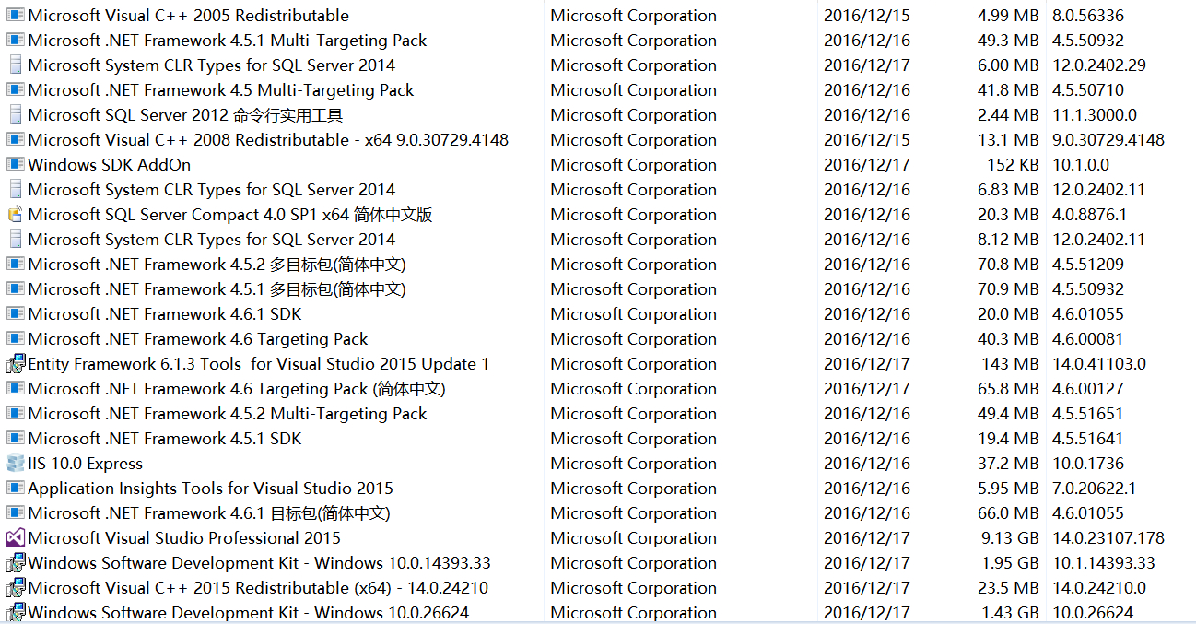Image resolution: width=1196 pixels, height=624 pixels.
Task: Select the IIS 10.0 Express name
Action: pyautogui.click(x=86, y=464)
